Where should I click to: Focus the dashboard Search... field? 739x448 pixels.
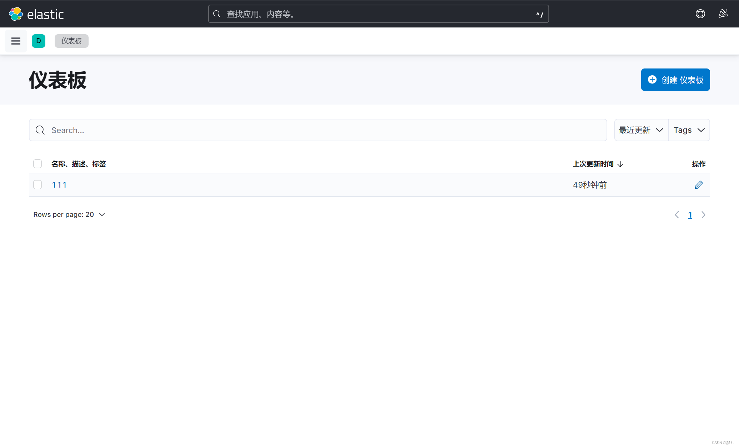(x=318, y=130)
